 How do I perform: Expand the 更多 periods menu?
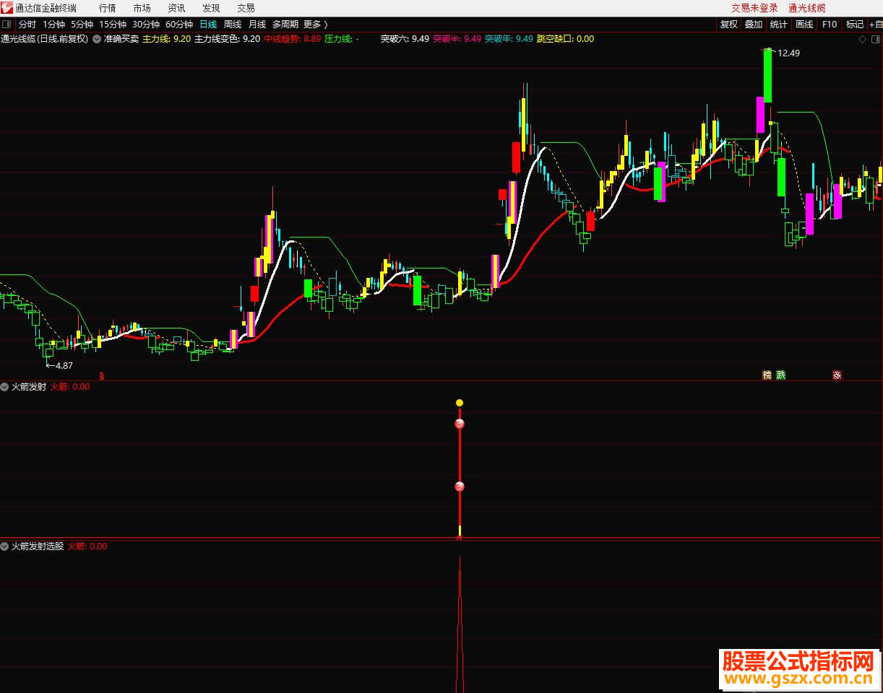tap(316, 25)
